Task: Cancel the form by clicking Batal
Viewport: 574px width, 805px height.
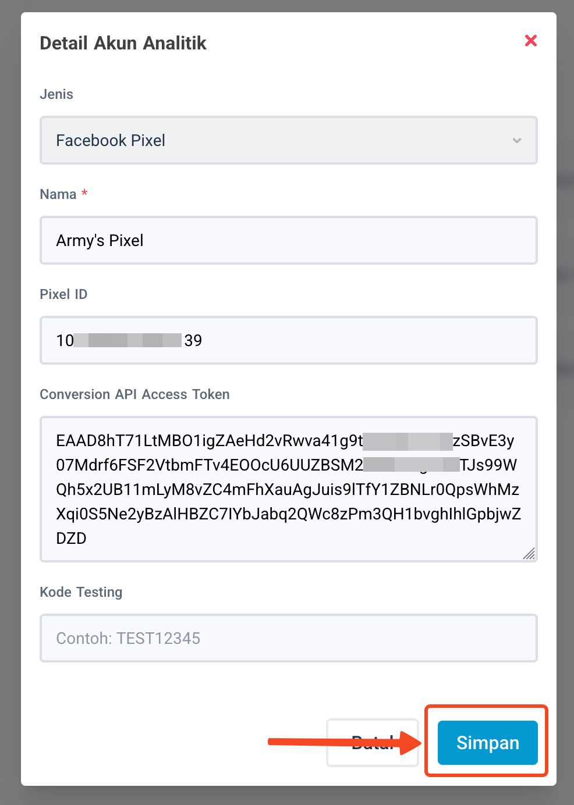Action: point(373,743)
